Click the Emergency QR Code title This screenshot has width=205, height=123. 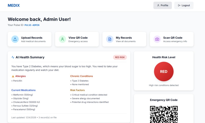(164, 100)
